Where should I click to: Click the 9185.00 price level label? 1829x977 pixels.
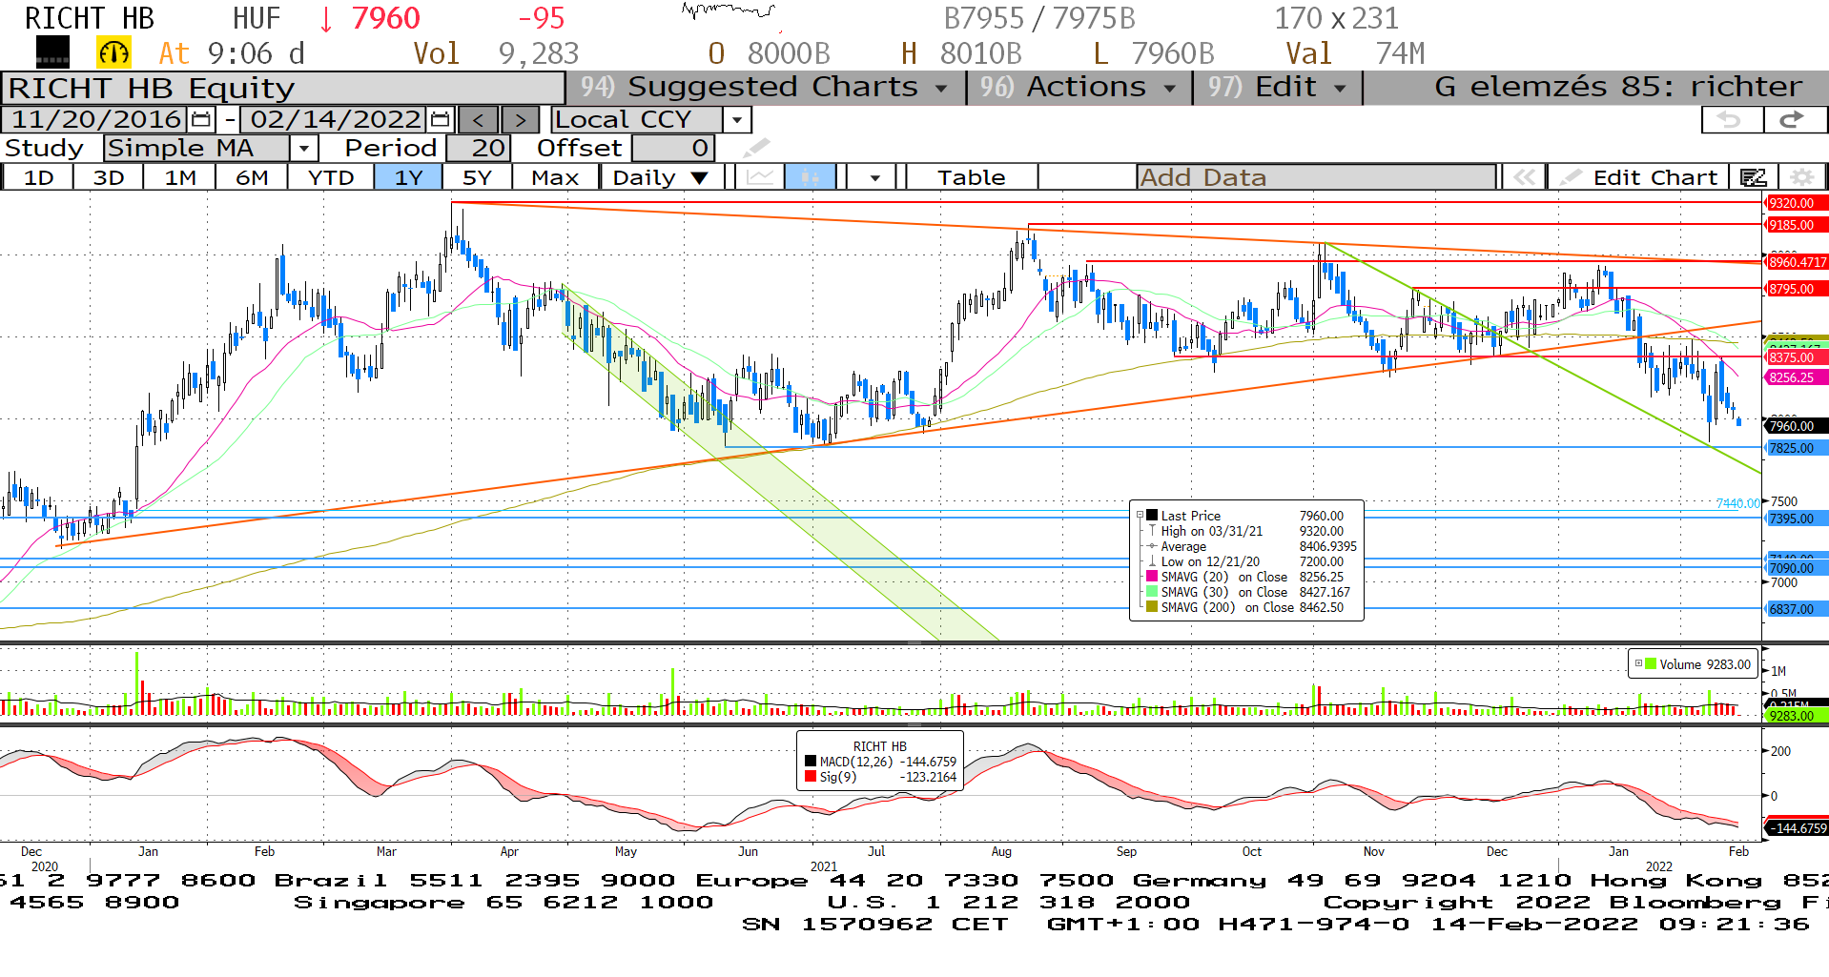click(x=1797, y=225)
